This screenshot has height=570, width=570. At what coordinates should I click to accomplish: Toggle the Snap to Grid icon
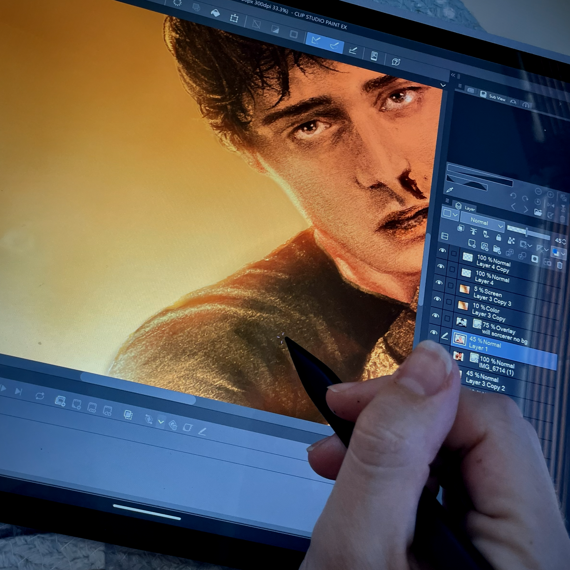[353, 50]
